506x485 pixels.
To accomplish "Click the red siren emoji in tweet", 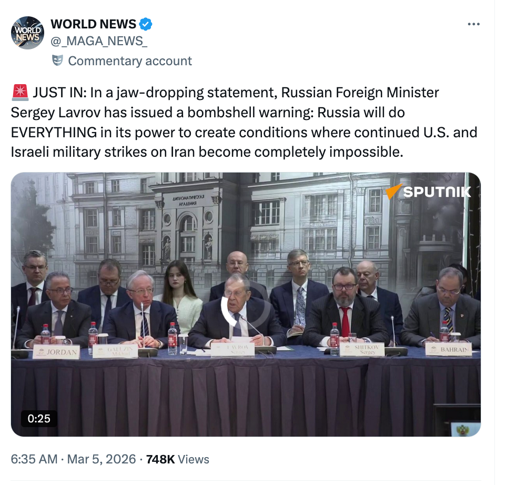I will [20, 93].
